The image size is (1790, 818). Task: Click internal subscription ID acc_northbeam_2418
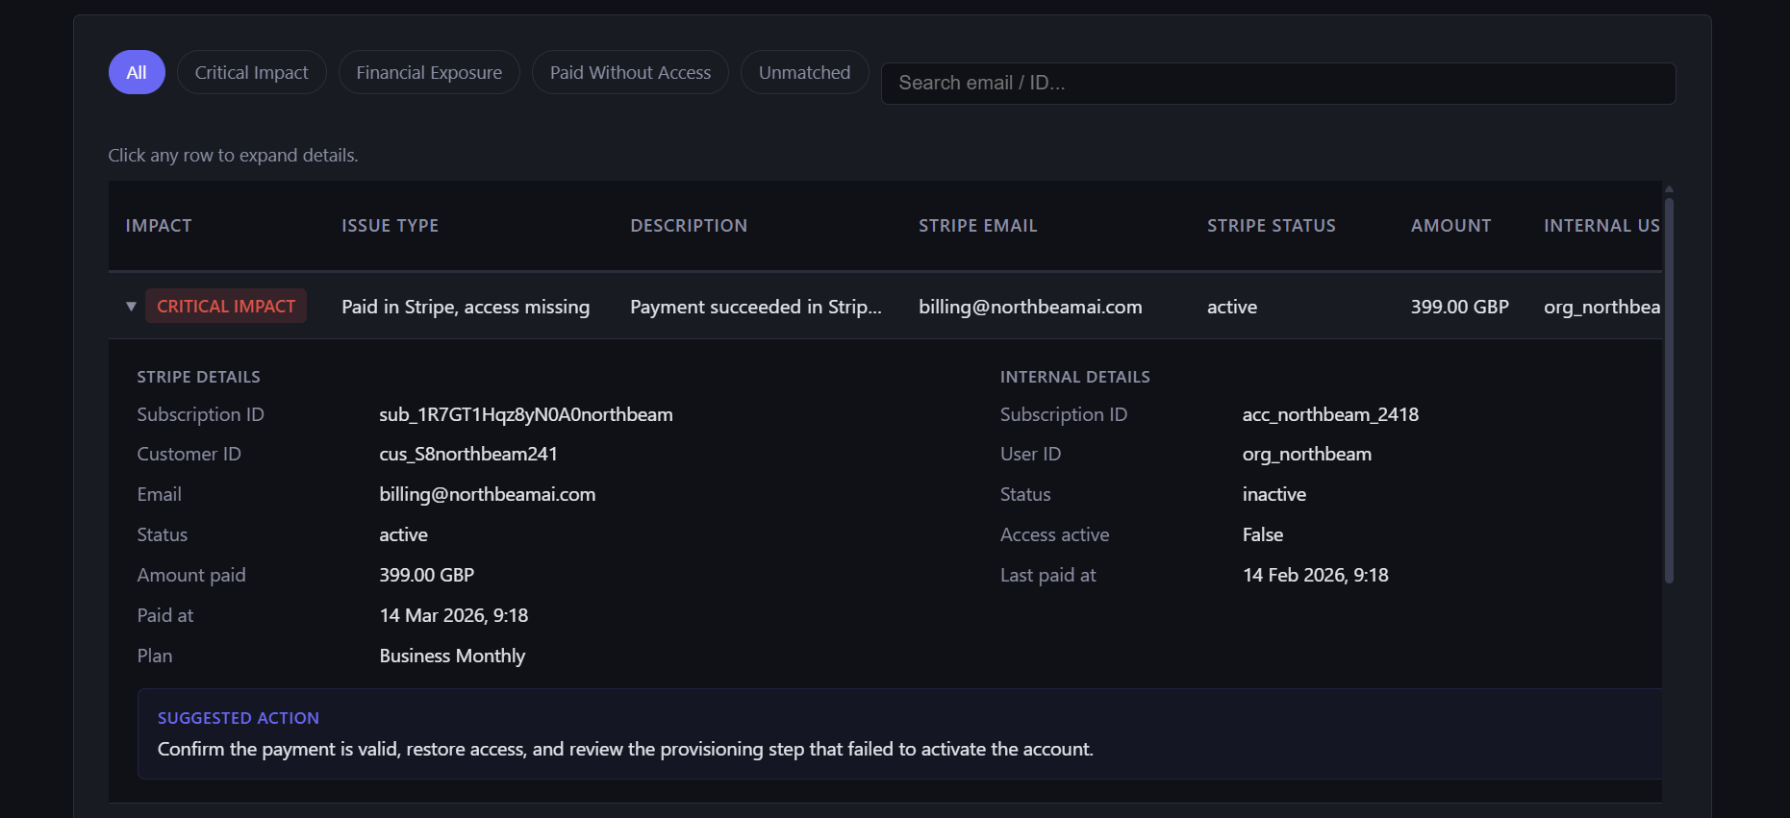click(1330, 415)
